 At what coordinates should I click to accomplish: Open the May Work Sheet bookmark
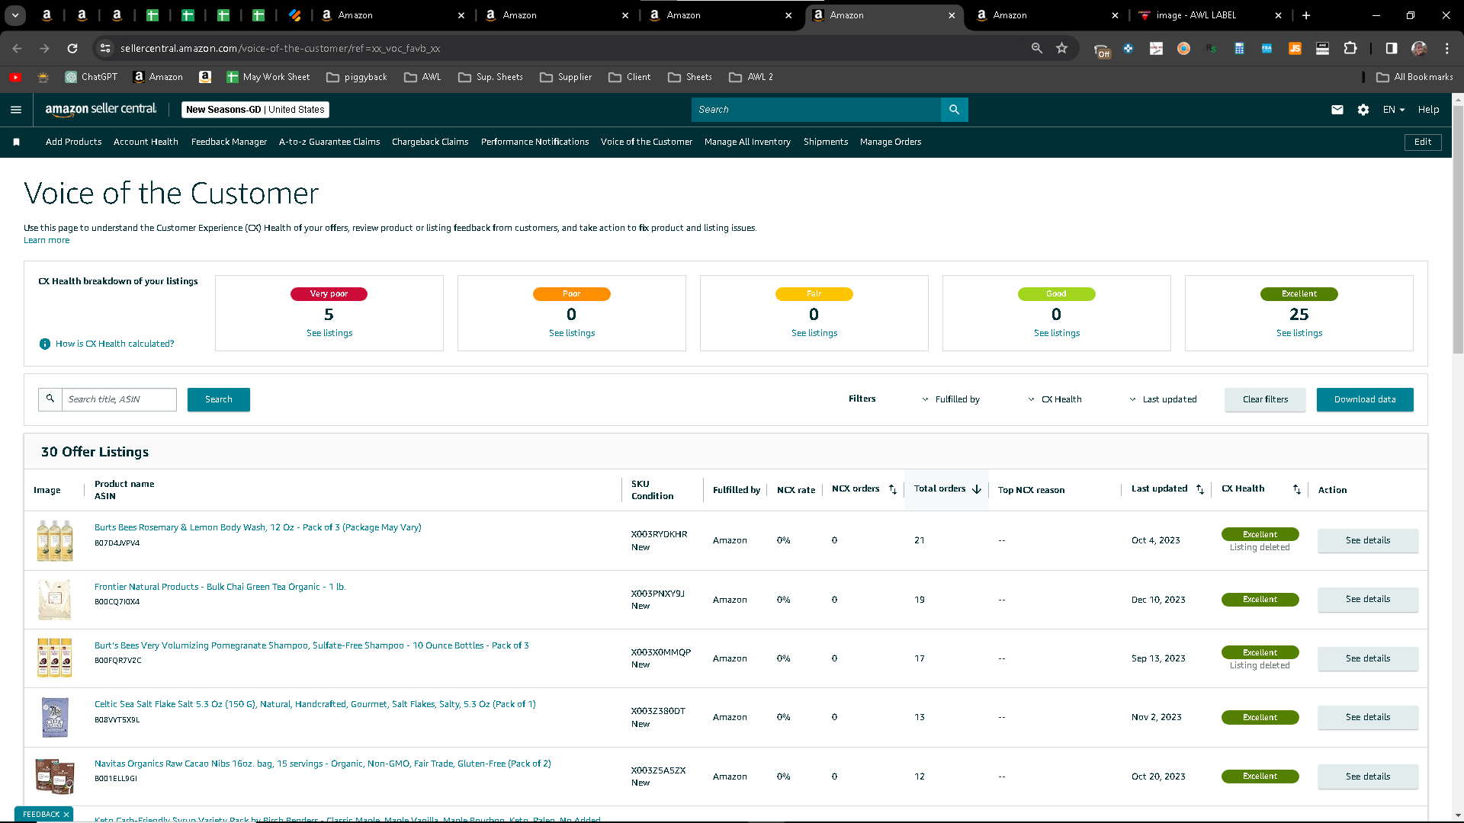coord(268,77)
